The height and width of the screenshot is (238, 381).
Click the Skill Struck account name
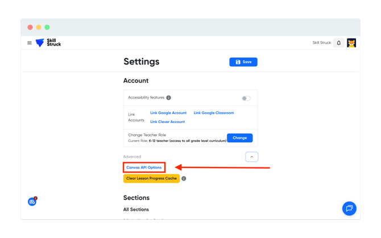tap(321, 43)
